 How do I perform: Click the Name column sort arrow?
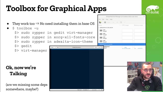(120, 25)
